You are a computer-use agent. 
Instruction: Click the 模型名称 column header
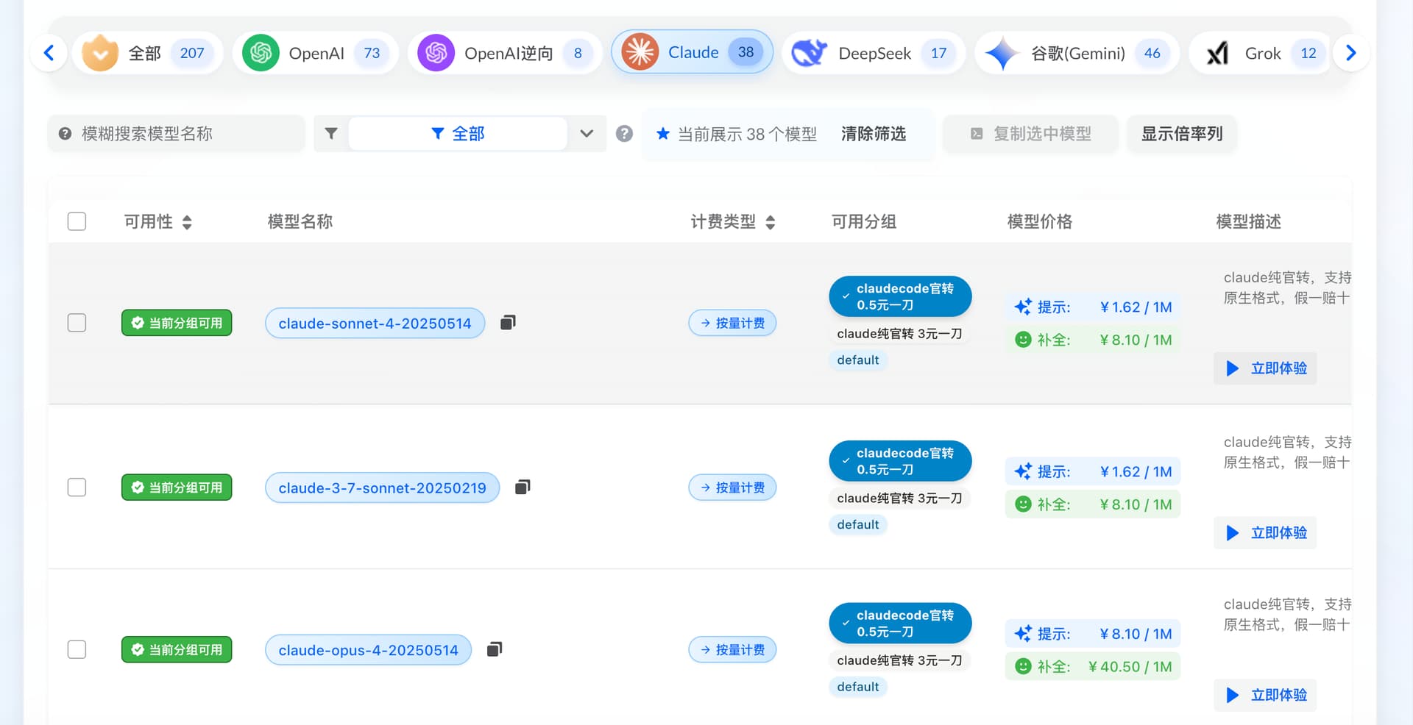300,222
